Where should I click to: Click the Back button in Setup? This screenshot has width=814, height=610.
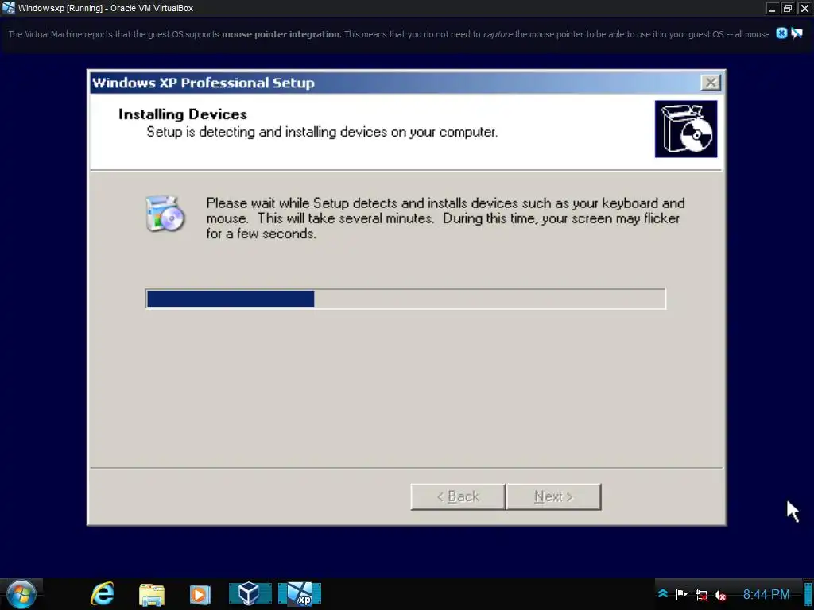coord(458,497)
